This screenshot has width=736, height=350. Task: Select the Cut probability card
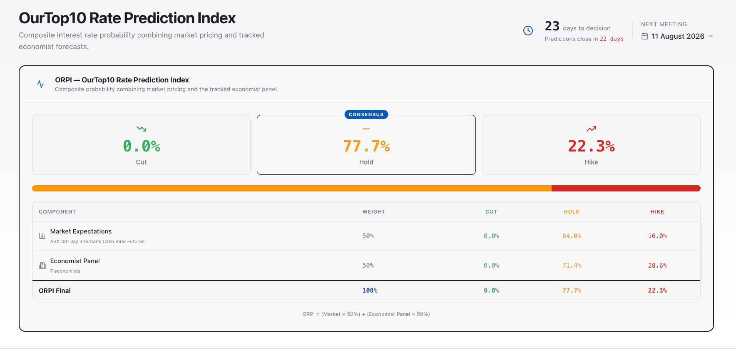[141, 145]
